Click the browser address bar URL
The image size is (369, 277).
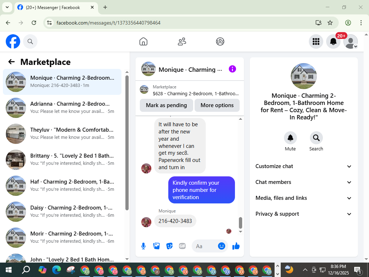[x=108, y=23]
